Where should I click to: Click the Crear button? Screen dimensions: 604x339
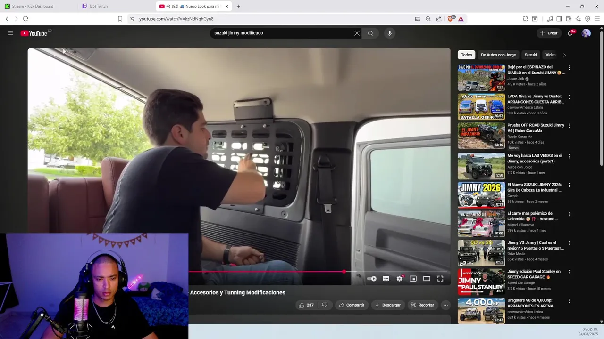549,33
